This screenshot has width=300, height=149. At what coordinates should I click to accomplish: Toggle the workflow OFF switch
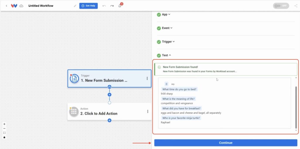point(281,6)
